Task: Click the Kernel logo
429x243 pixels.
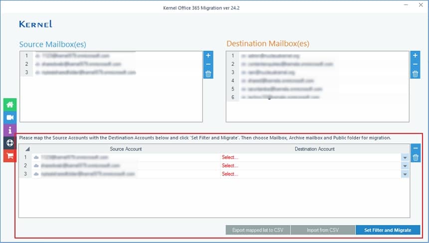Action: pos(35,24)
